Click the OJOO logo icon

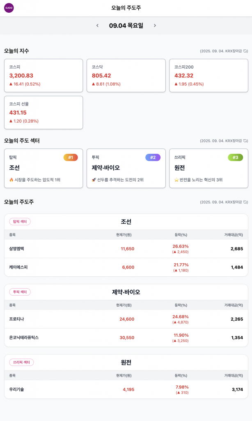[9, 8]
